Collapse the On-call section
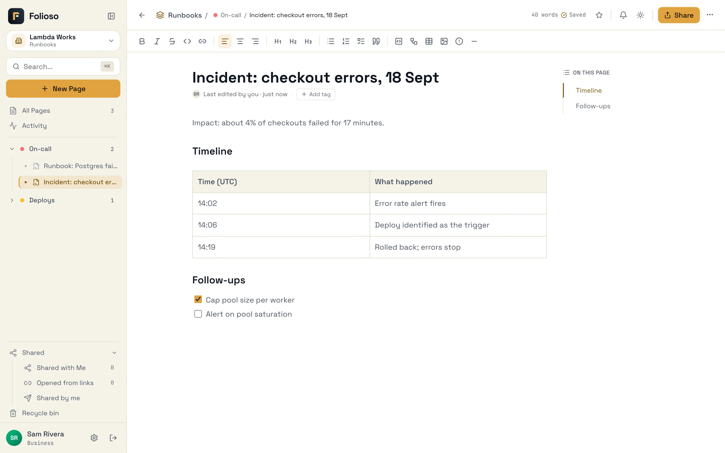 click(12, 149)
